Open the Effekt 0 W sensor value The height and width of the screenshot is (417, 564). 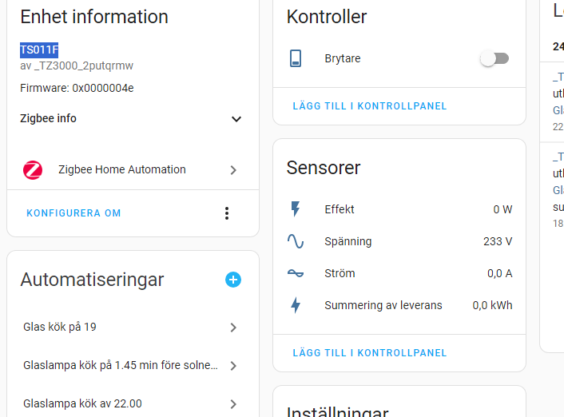click(502, 209)
